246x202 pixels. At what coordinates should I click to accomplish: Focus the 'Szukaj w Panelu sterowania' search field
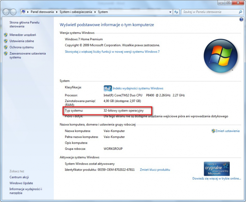pyautogui.click(x=209, y=12)
